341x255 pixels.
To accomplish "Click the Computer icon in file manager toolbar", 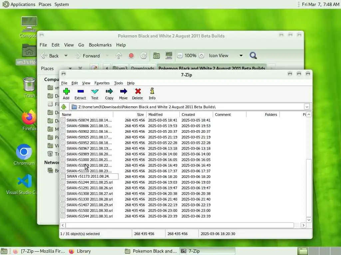I will (x=169, y=55).
